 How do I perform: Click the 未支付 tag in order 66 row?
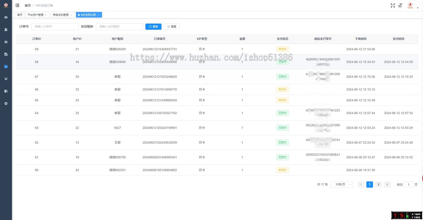tap(282, 90)
